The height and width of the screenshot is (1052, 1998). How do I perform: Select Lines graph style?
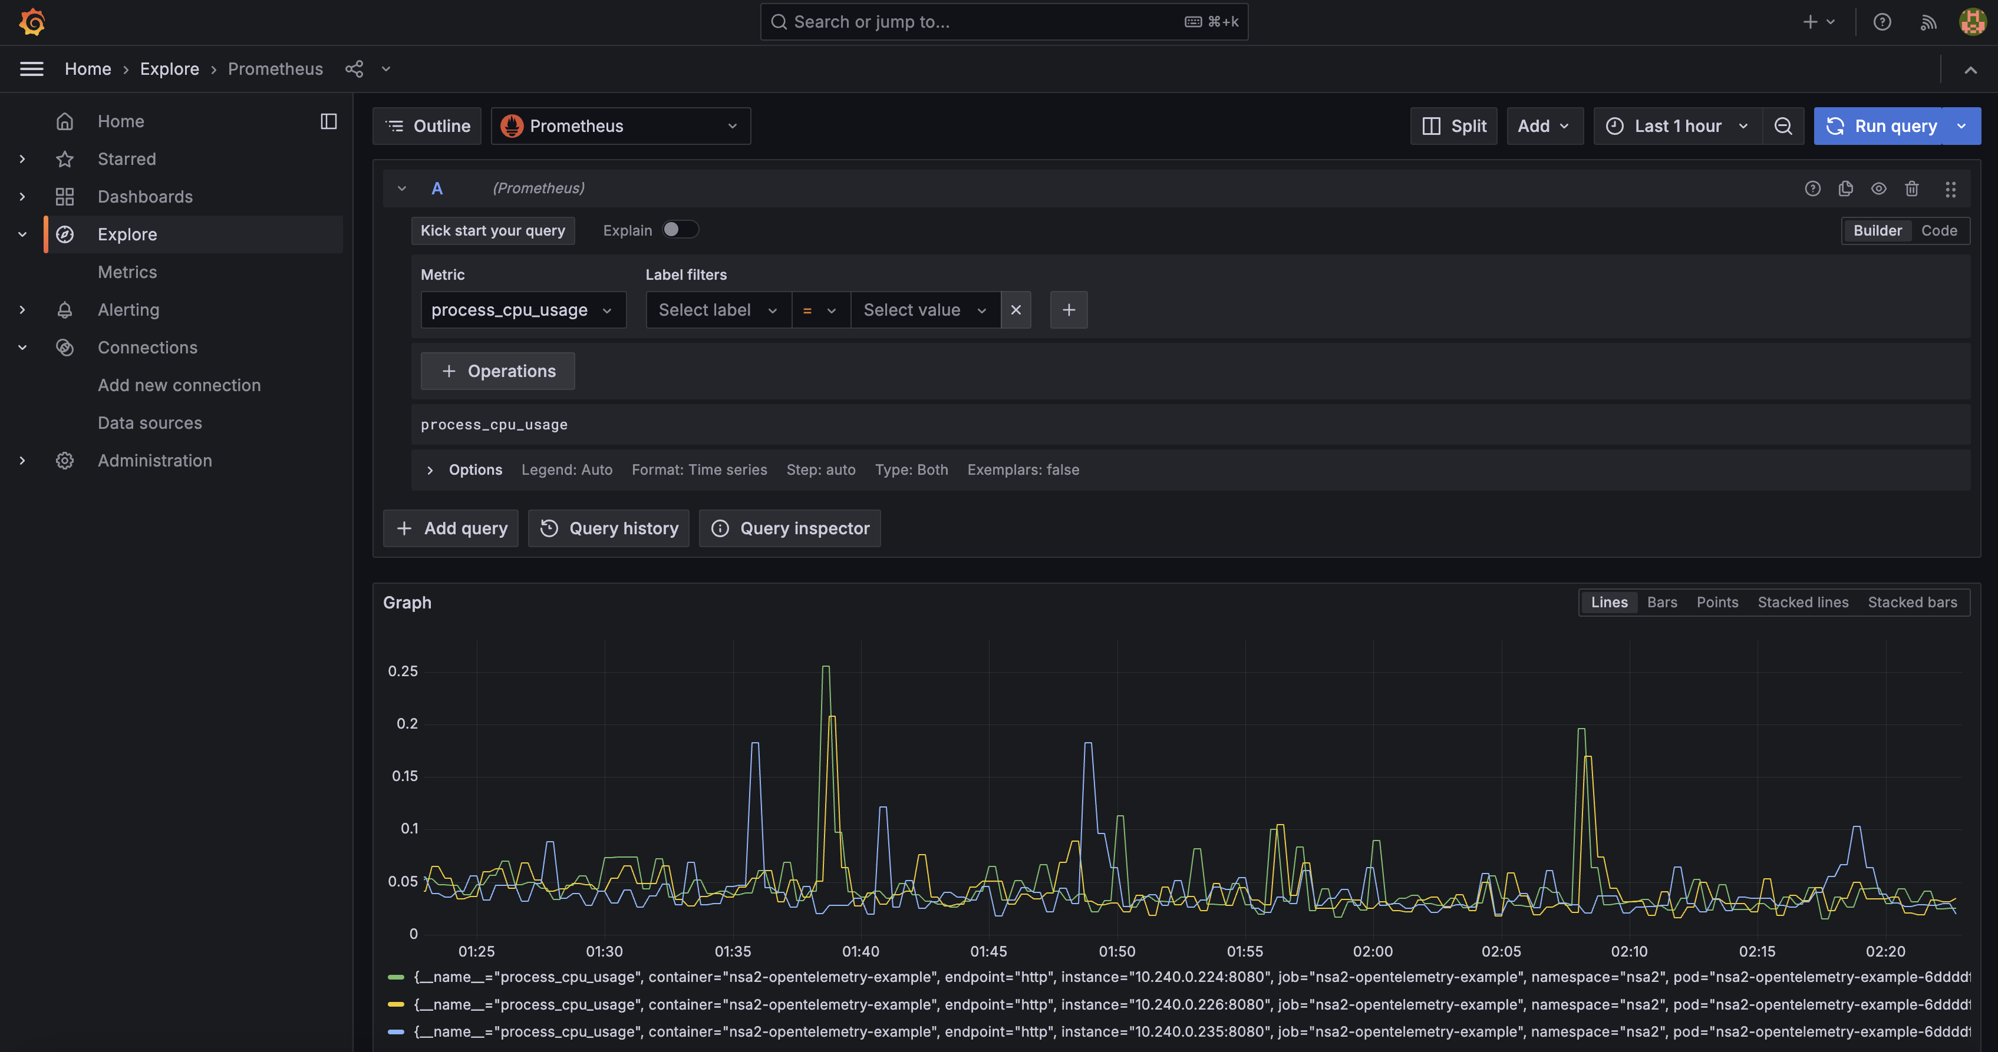point(1610,603)
